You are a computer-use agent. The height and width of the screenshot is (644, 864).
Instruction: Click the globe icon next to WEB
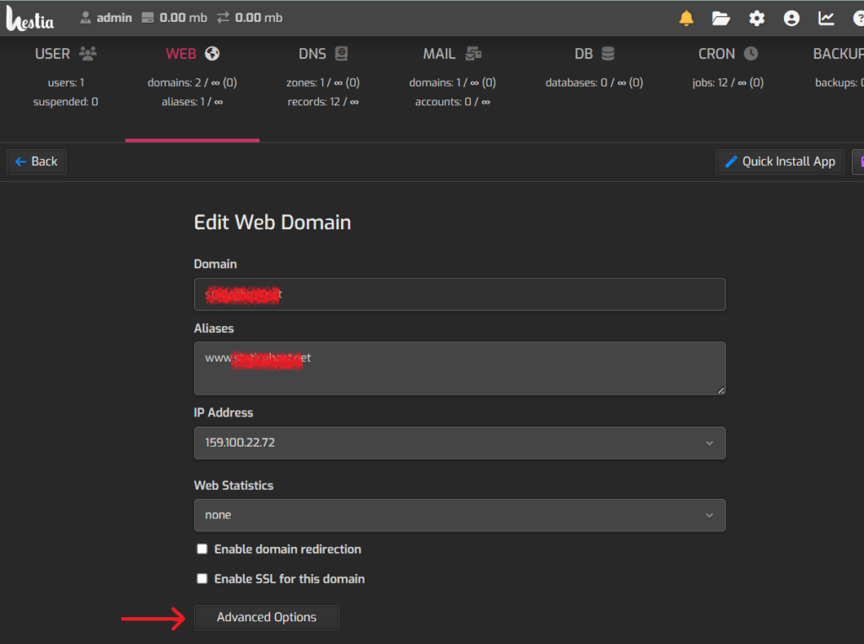point(212,53)
